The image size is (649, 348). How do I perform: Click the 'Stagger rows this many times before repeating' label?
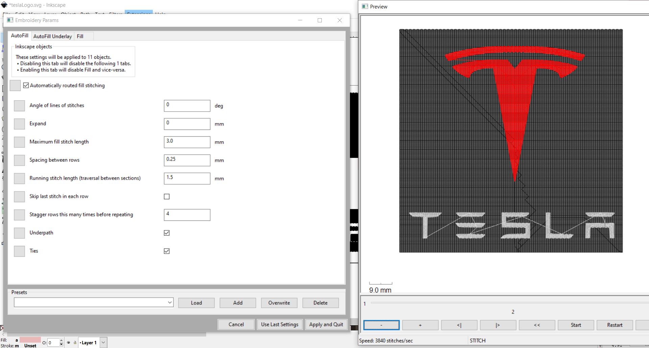81,214
